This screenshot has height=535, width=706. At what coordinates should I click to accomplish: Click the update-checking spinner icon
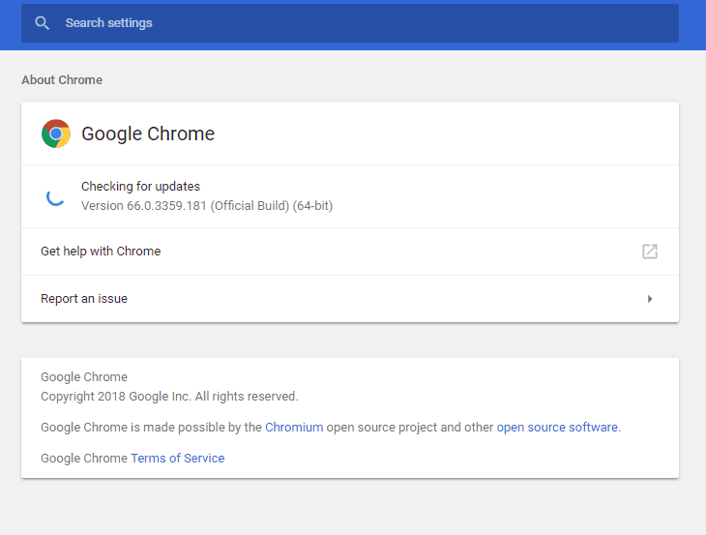tap(55, 196)
